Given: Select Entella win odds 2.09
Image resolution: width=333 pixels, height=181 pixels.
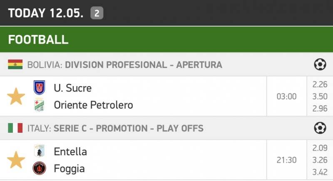Looking at the screenshot, I should [320, 148].
